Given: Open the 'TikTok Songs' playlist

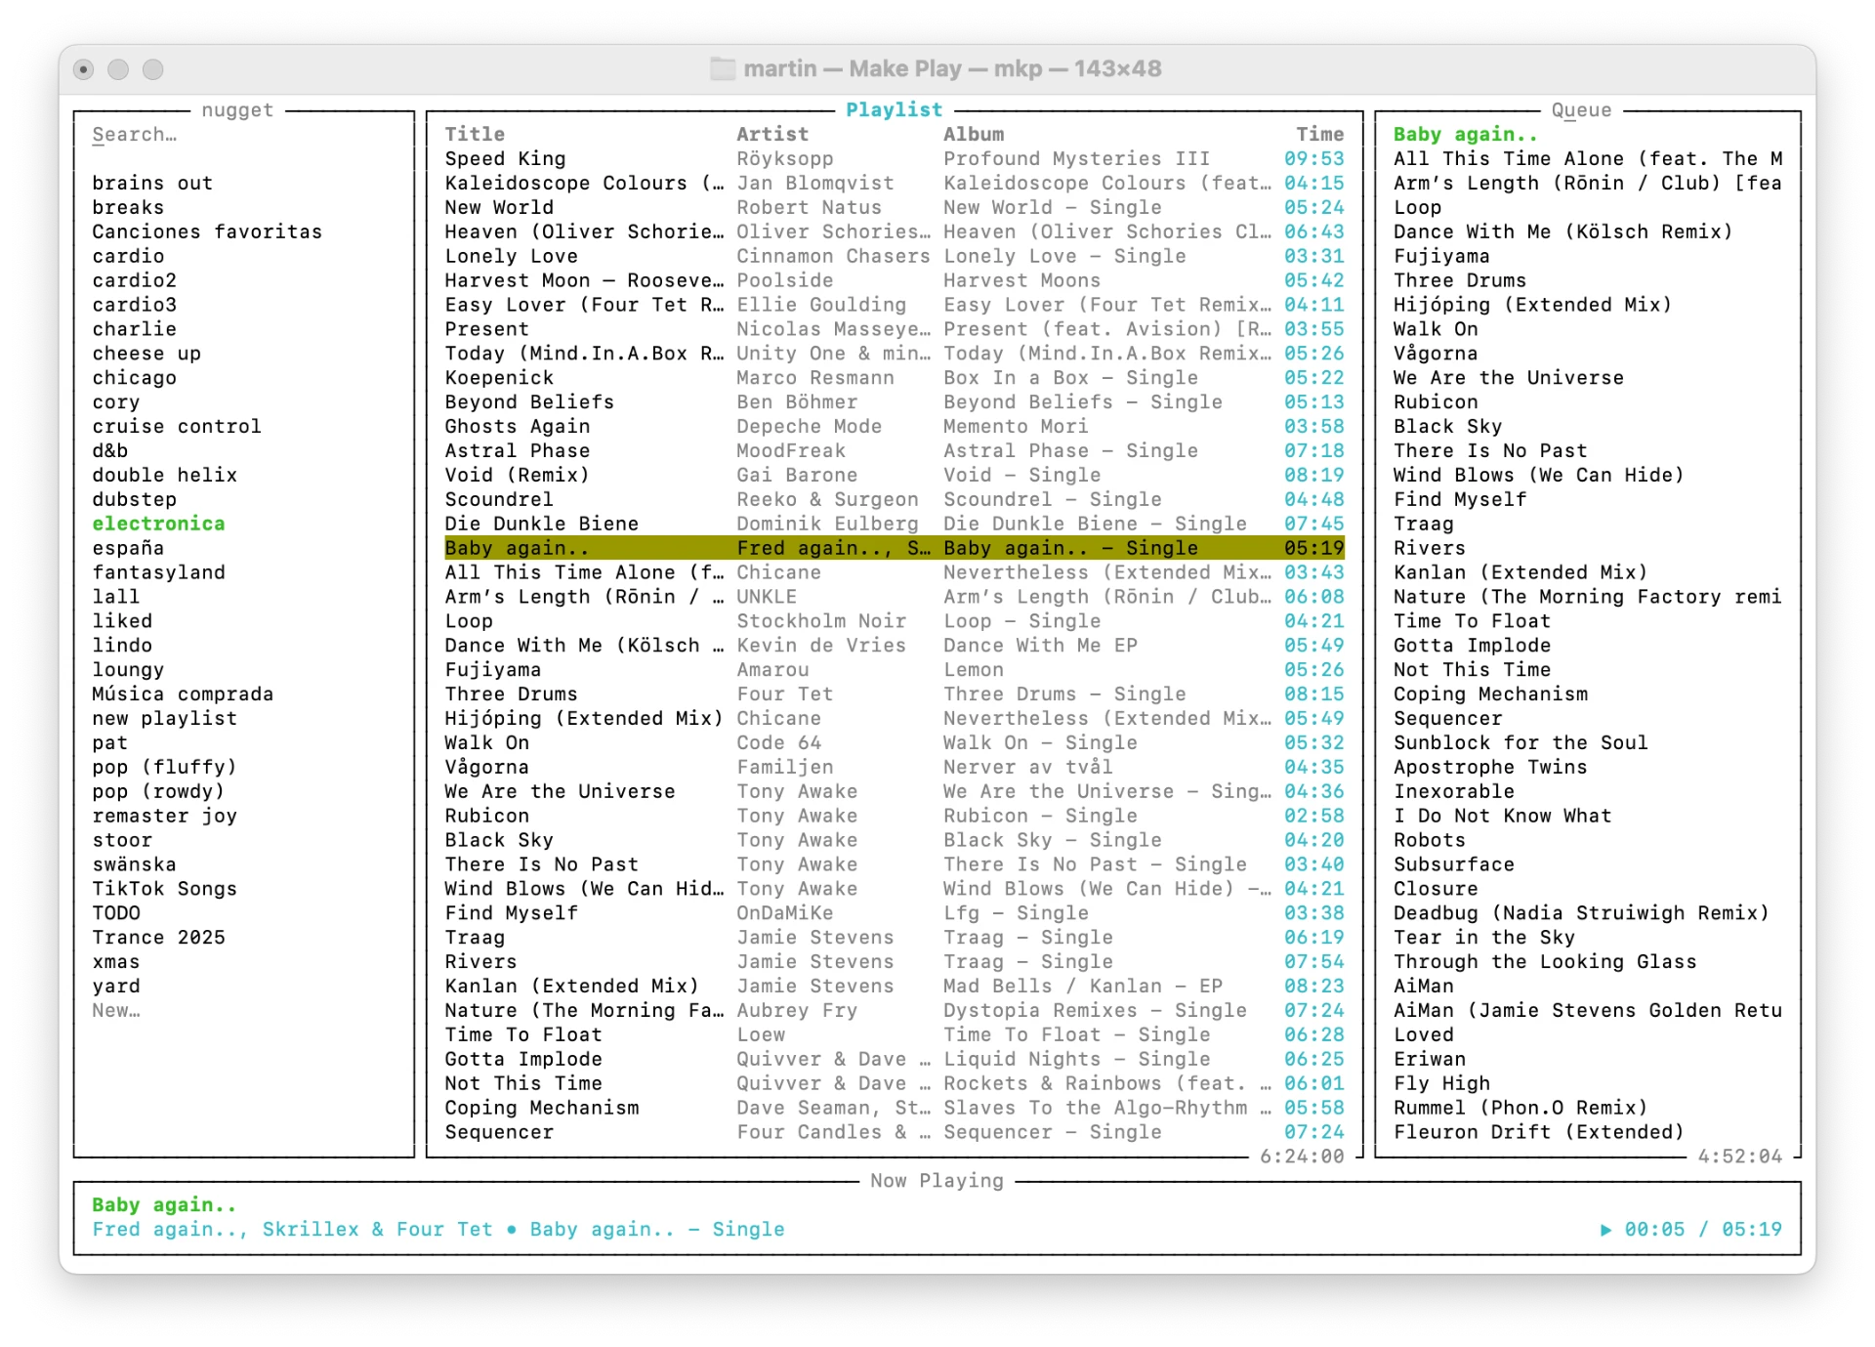Looking at the screenshot, I should coord(164,889).
